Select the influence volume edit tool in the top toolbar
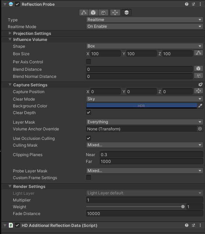 coord(84,13)
